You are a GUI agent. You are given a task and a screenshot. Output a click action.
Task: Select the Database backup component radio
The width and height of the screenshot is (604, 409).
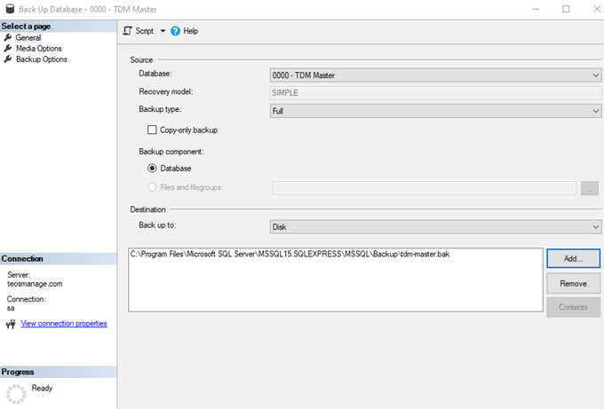point(152,169)
